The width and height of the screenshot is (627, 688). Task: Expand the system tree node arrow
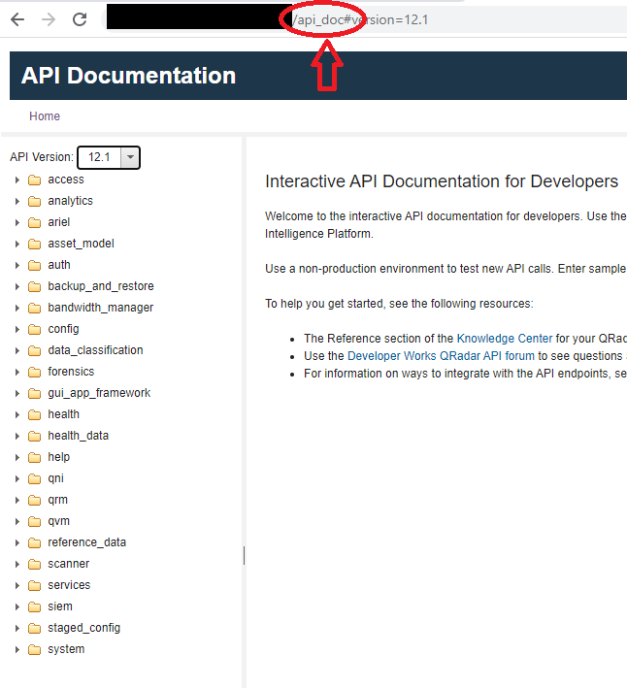coord(17,649)
